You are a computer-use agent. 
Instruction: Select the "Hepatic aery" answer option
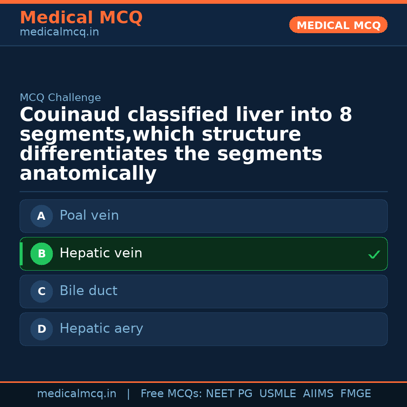tap(101, 329)
